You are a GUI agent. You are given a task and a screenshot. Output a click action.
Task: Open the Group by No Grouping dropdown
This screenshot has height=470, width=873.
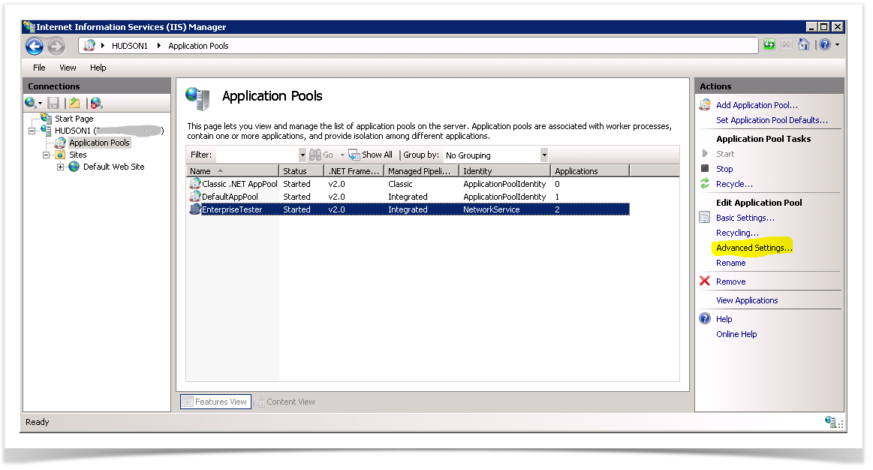click(544, 155)
